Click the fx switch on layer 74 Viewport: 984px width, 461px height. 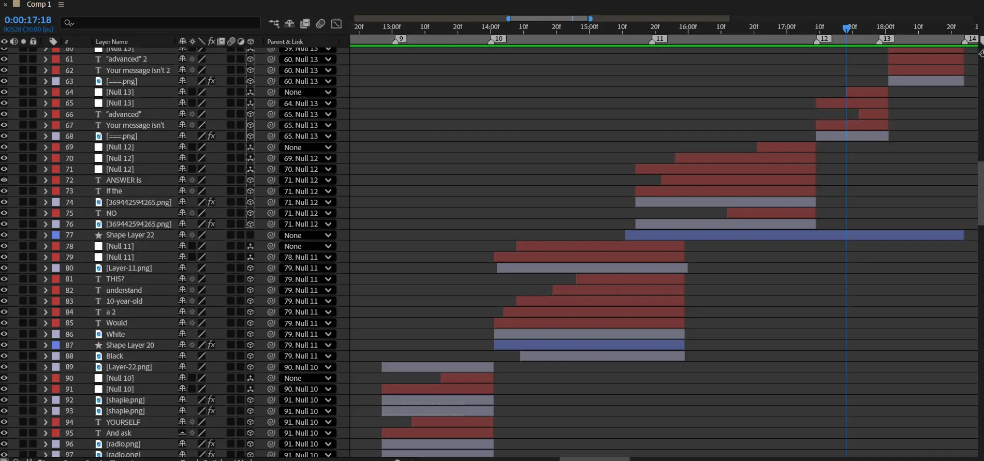tap(211, 202)
